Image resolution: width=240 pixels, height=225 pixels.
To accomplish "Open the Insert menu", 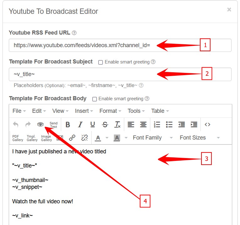I will click(84, 111).
